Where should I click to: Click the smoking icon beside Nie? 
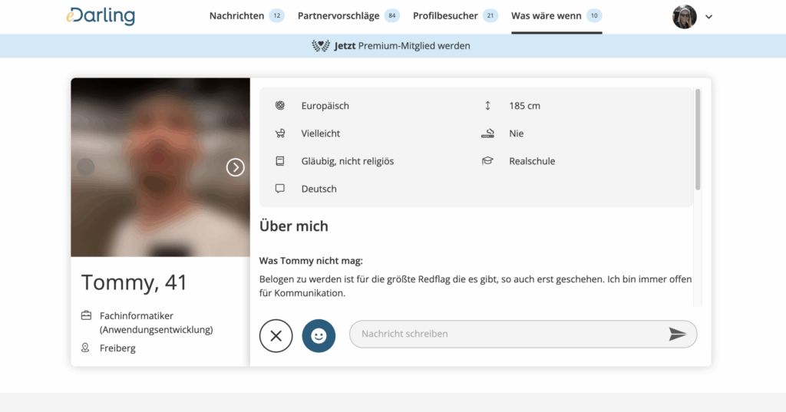[487, 133]
